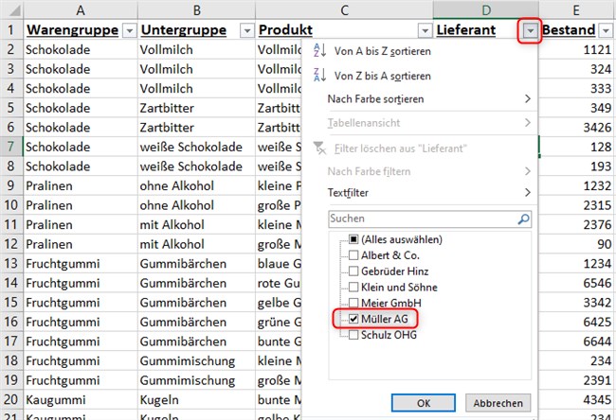Click the ohne Alkohol cell in row 9
The width and height of the screenshot is (616, 420).
coord(196,185)
